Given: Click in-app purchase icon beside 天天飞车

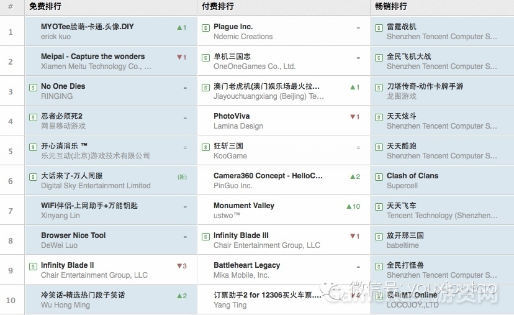Looking at the screenshot, I should pyautogui.click(x=379, y=207).
